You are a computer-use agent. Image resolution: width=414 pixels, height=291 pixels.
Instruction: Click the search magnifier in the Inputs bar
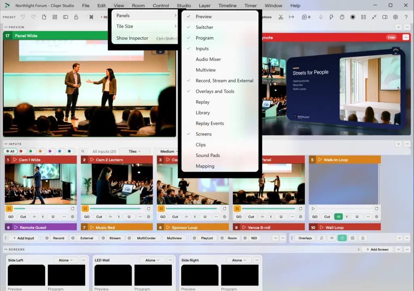pyautogui.click(x=83, y=151)
